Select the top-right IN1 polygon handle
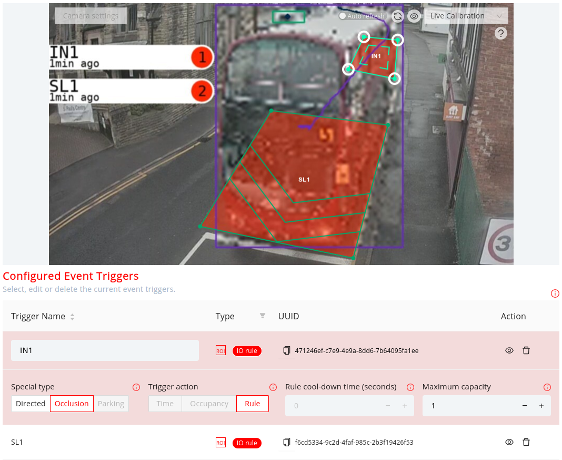Image resolution: width=562 pixels, height=460 pixels. 397,40
